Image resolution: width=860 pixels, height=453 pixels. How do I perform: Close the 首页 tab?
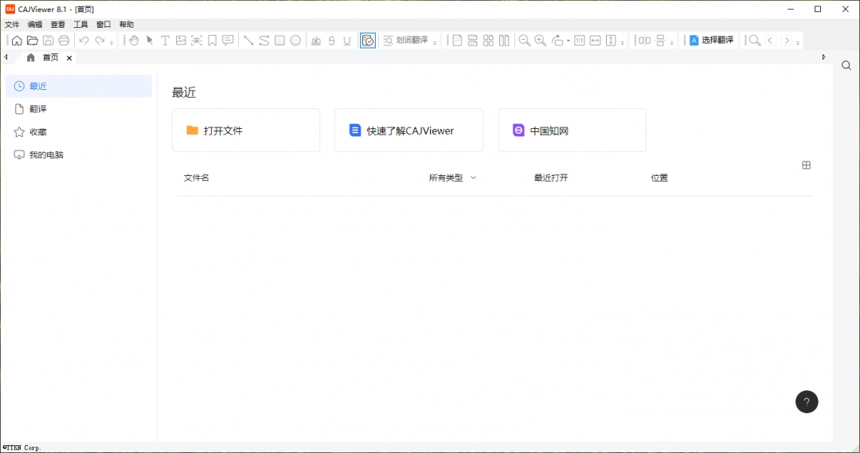tap(69, 57)
